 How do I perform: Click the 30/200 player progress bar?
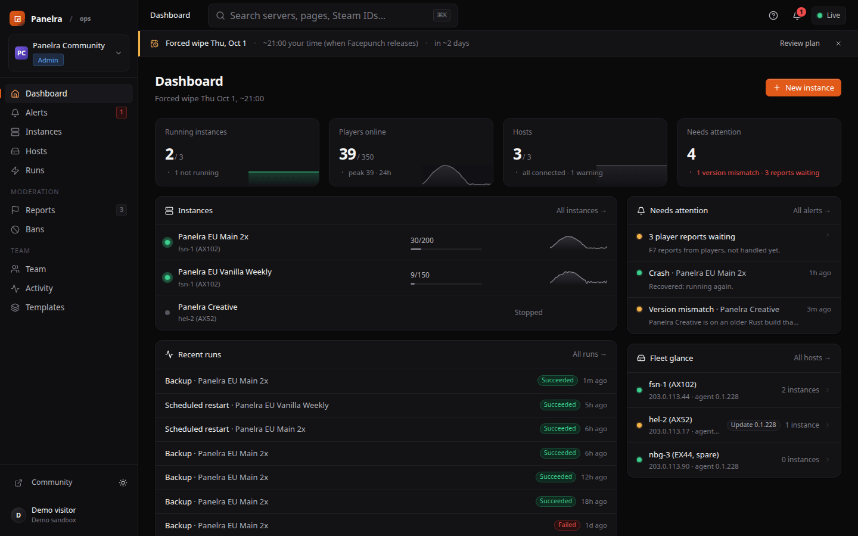[446, 249]
